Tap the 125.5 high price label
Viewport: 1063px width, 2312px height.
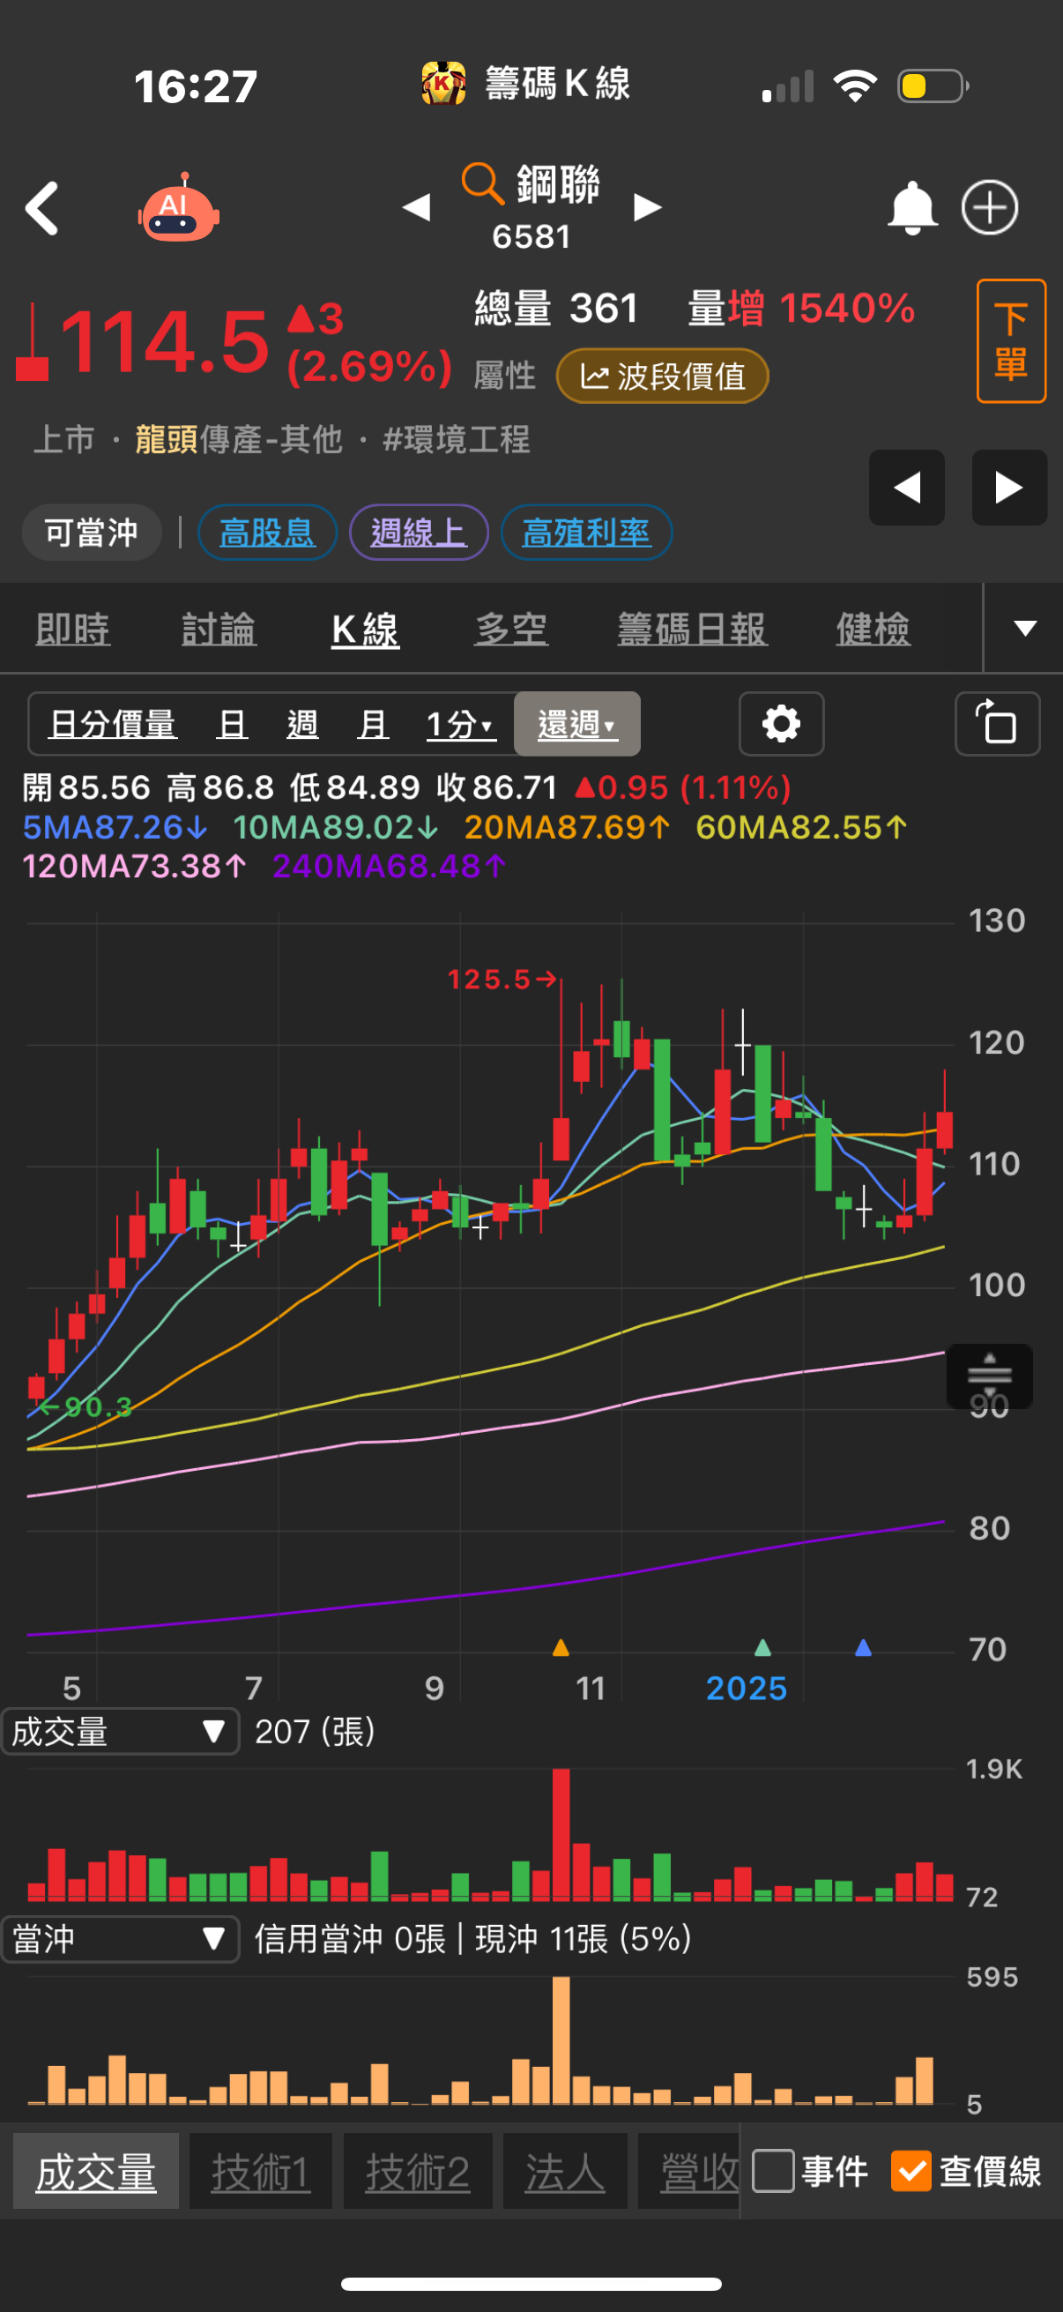[x=502, y=978]
